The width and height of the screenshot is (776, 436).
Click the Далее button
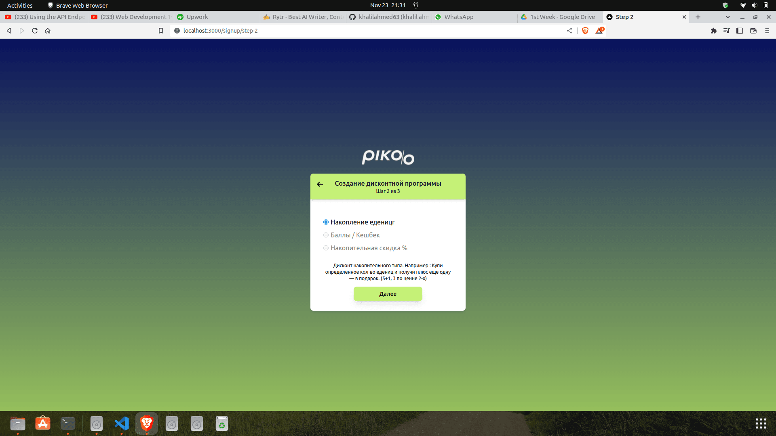pyautogui.click(x=388, y=294)
